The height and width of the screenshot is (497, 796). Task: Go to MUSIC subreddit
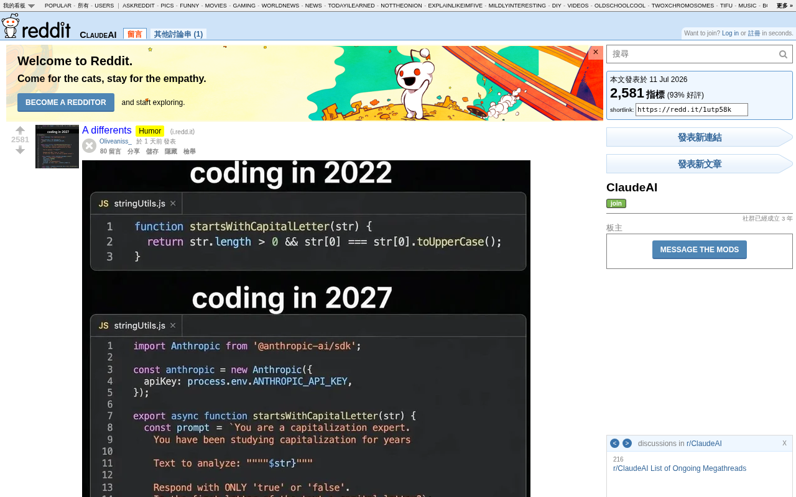tap(747, 6)
